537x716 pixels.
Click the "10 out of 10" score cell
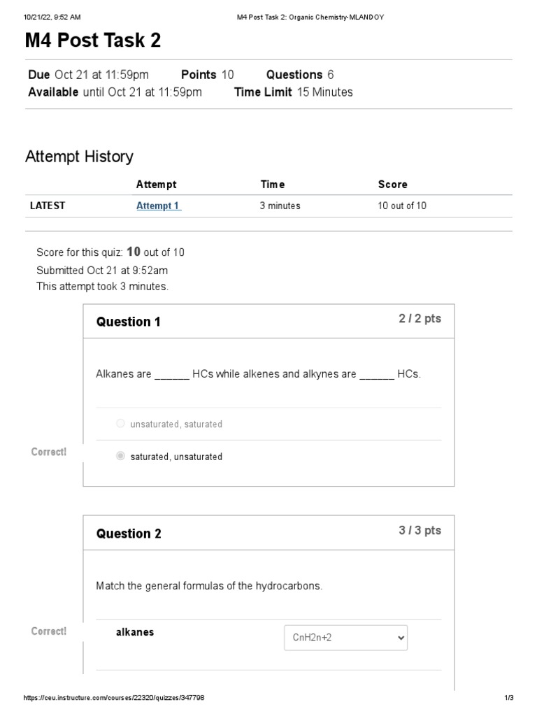(402, 206)
